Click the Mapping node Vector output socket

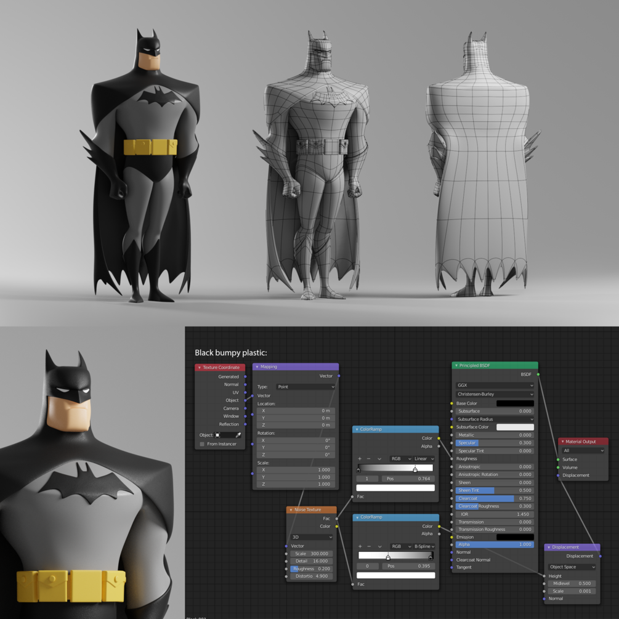click(x=339, y=376)
